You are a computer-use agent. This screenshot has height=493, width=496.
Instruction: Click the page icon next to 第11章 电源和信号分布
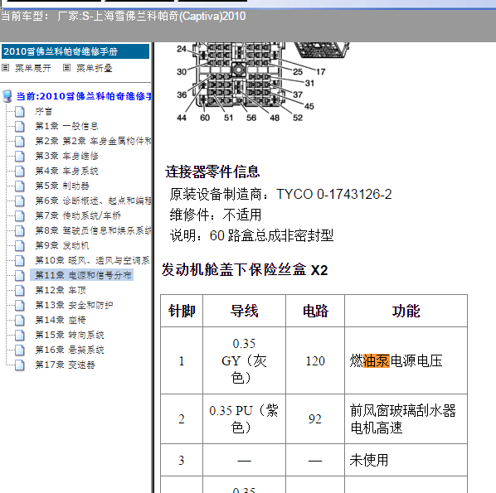(x=20, y=275)
